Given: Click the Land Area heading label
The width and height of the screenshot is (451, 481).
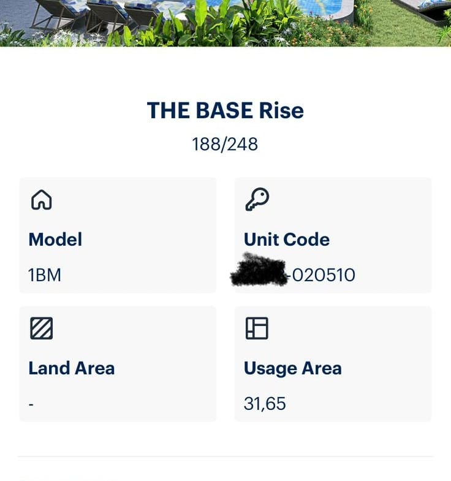Looking at the screenshot, I should [71, 368].
